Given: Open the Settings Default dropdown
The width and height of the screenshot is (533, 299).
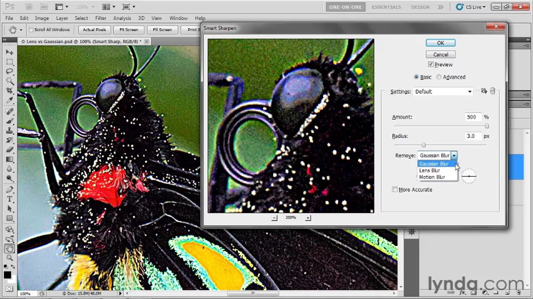Looking at the screenshot, I should (443, 91).
